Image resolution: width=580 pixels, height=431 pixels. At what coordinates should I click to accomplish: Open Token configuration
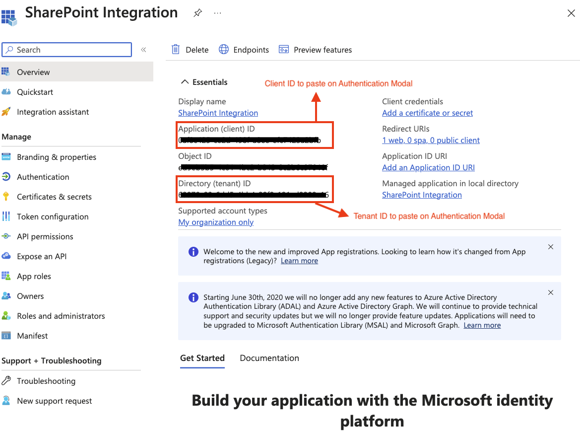[x=53, y=216]
